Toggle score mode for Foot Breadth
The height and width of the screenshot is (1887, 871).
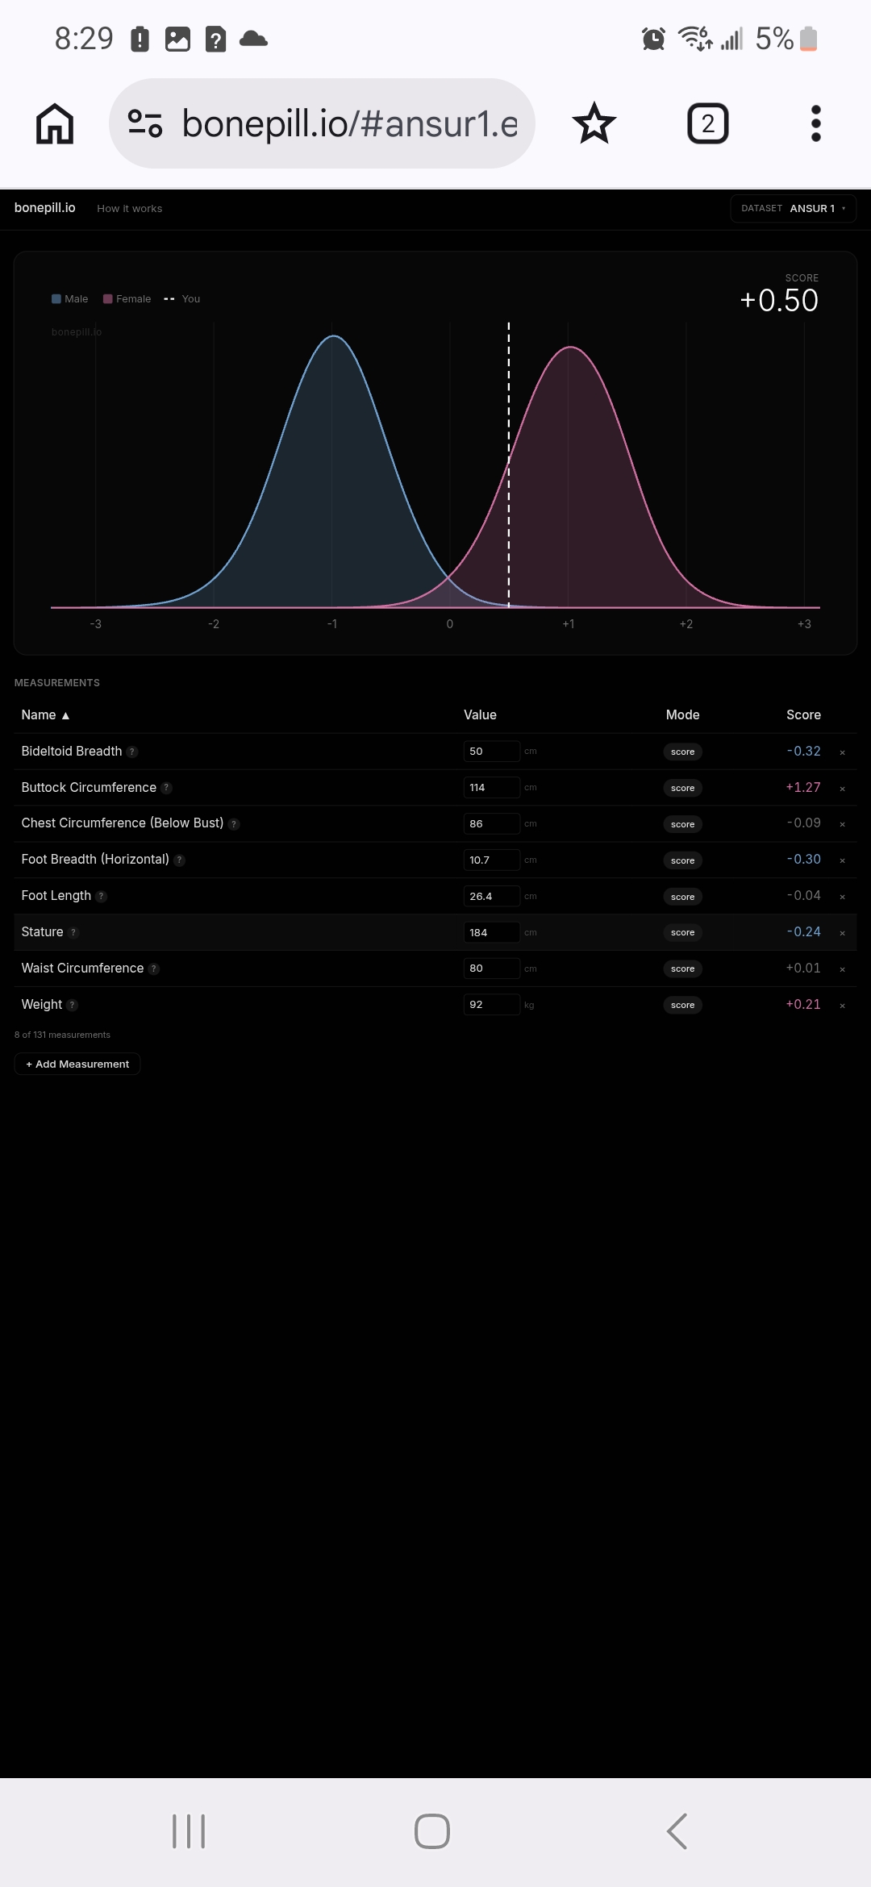tap(682, 860)
